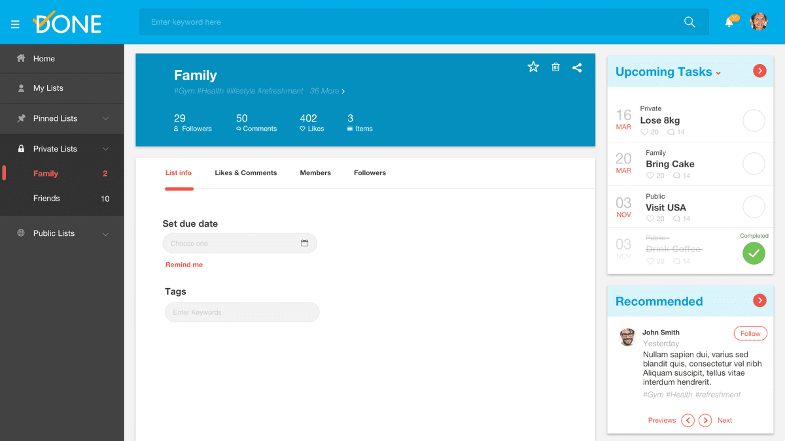Open the user profile avatar
Image resolution: width=785 pixels, height=441 pixels.
[759, 22]
